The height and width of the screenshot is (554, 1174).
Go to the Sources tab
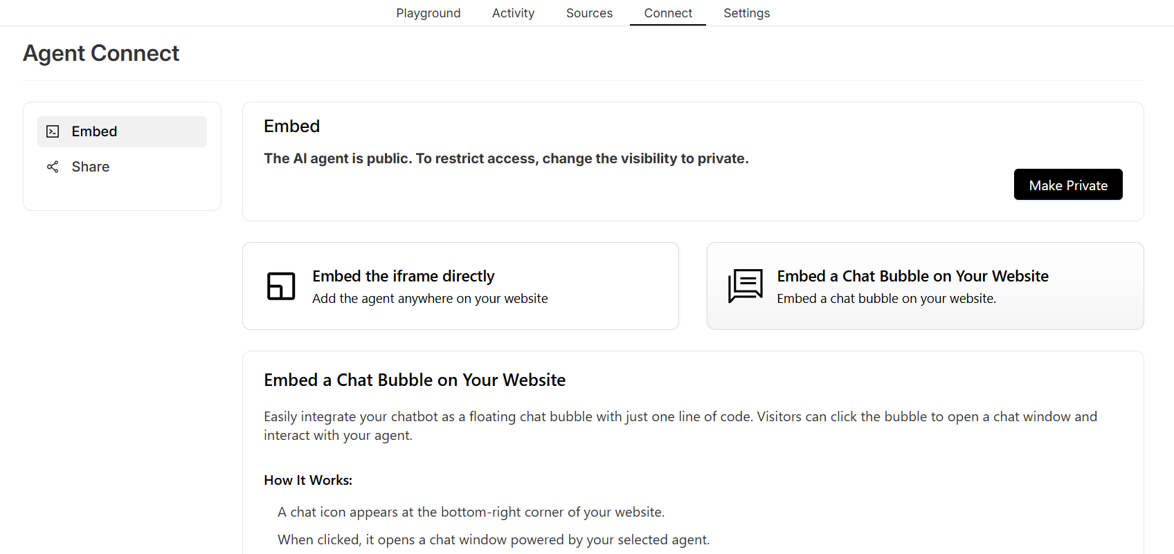coord(589,13)
